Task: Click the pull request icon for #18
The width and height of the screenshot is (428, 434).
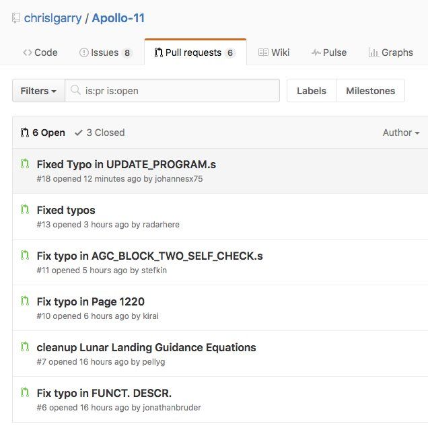Action: pos(25,164)
